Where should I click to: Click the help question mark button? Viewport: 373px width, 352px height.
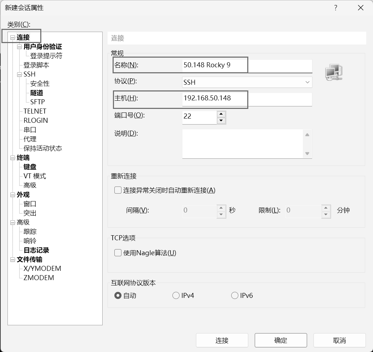click(x=336, y=8)
